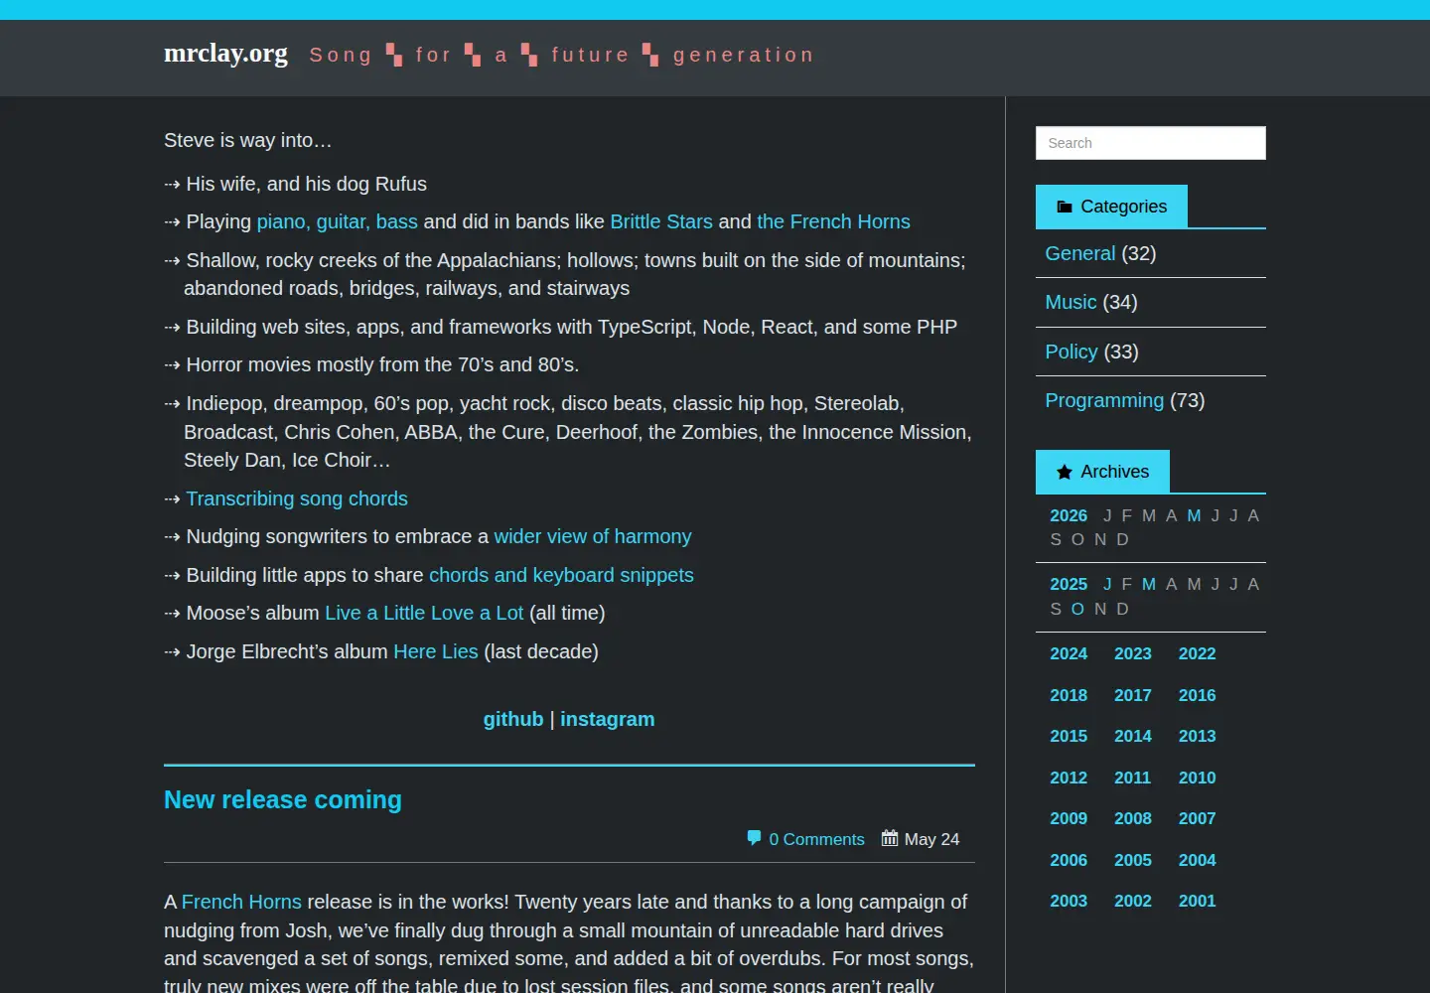Image resolution: width=1430 pixels, height=993 pixels.
Task: View posts from 2013
Action: click(1197, 736)
